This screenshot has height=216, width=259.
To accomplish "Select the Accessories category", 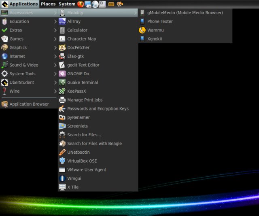I will click(x=29, y=13).
